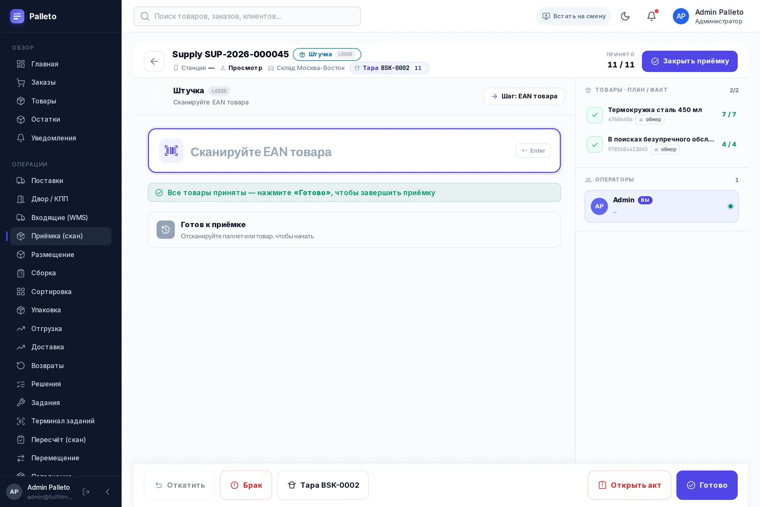Image resolution: width=760 pixels, height=507 pixels.
Task: Collapse the sidebar with the chevron
Action: [x=107, y=492]
